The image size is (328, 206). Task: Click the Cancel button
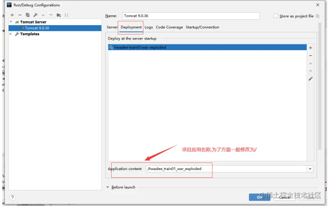pyautogui.click(x=285, y=197)
